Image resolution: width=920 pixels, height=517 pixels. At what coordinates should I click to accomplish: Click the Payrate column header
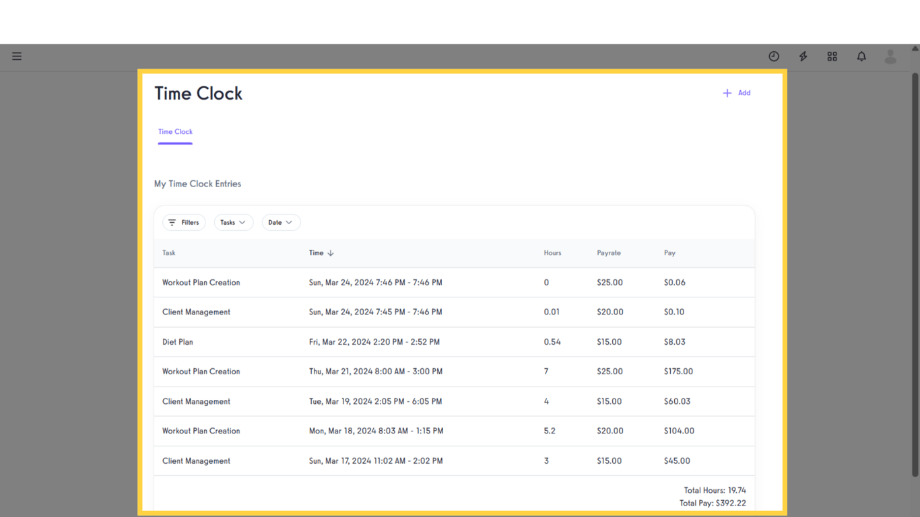coord(608,252)
